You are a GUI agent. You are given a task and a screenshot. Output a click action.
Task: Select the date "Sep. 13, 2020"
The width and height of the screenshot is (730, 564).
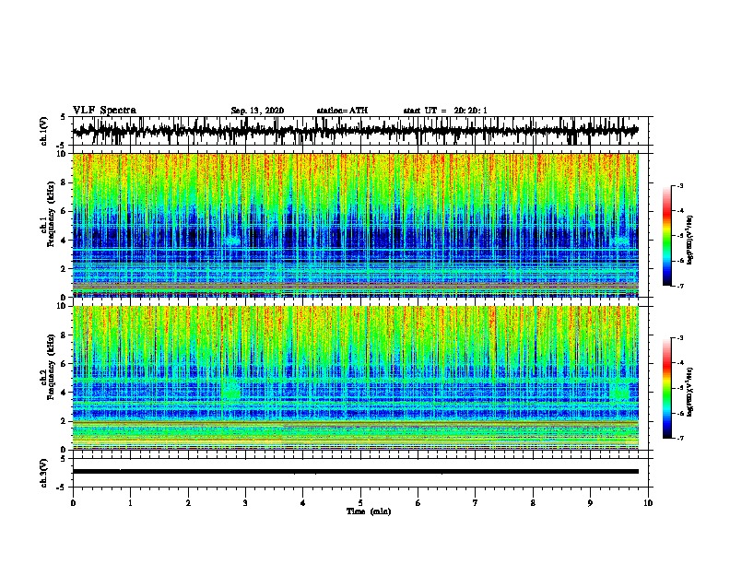(257, 111)
